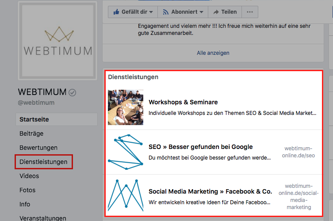This screenshot has width=333, height=221.
Task: Click the @webtimum username
Action: click(36, 103)
